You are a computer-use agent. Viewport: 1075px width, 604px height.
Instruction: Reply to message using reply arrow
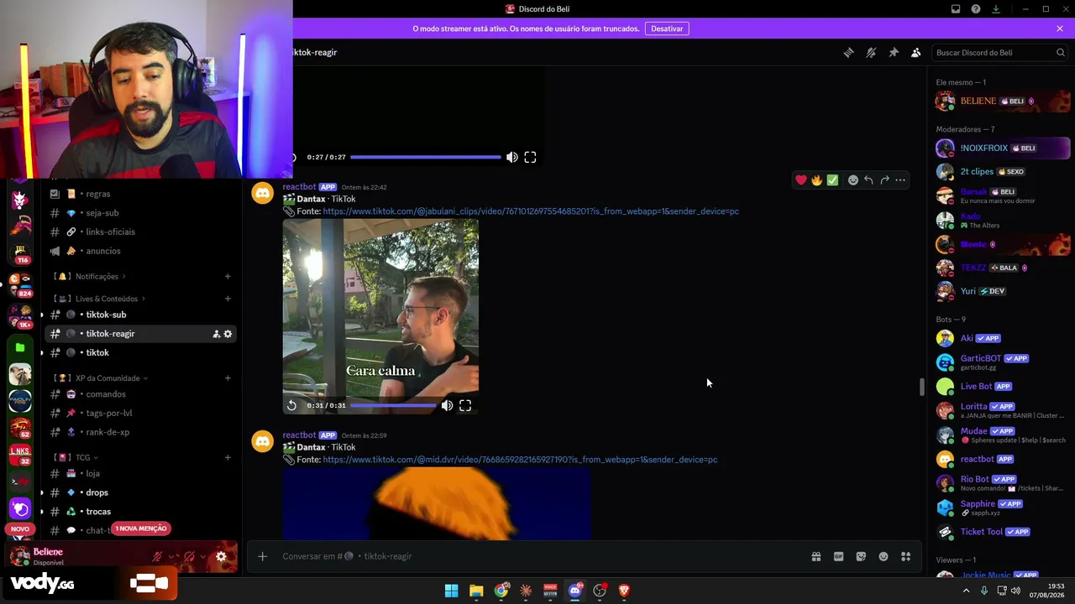coord(868,180)
